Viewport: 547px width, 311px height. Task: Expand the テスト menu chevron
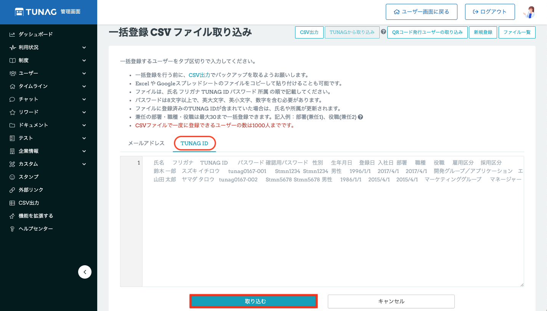84,138
